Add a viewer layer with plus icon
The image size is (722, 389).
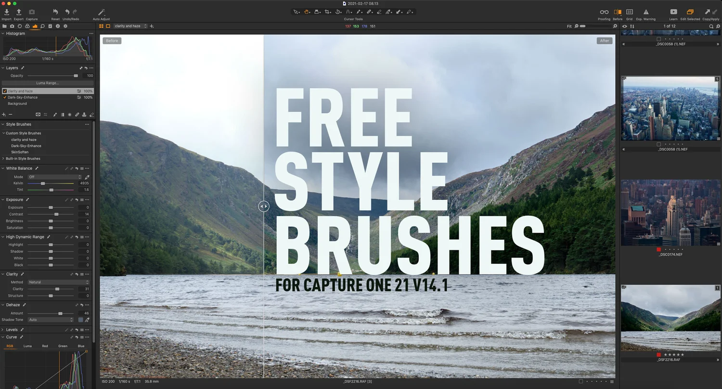[x=152, y=26]
